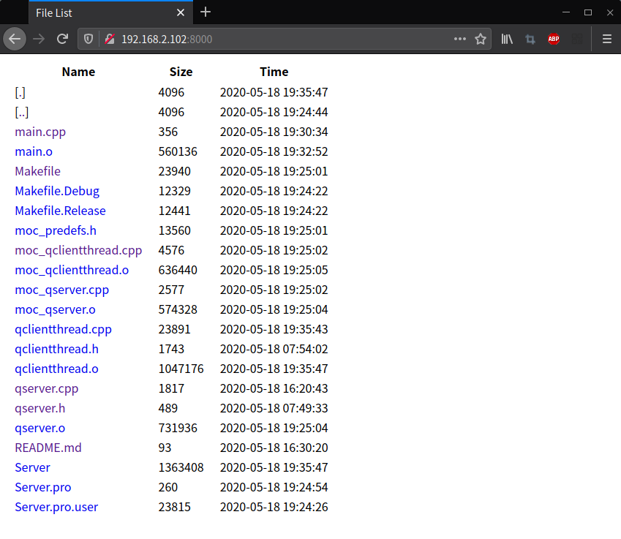Image resolution: width=621 pixels, height=539 pixels.
Task: Reload the current page
Action: (63, 39)
